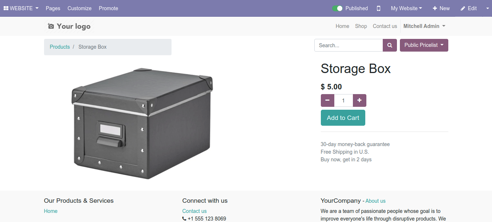492x222 pixels.
Task: Open the WEBSITE apps grid menu
Action: coord(21,8)
